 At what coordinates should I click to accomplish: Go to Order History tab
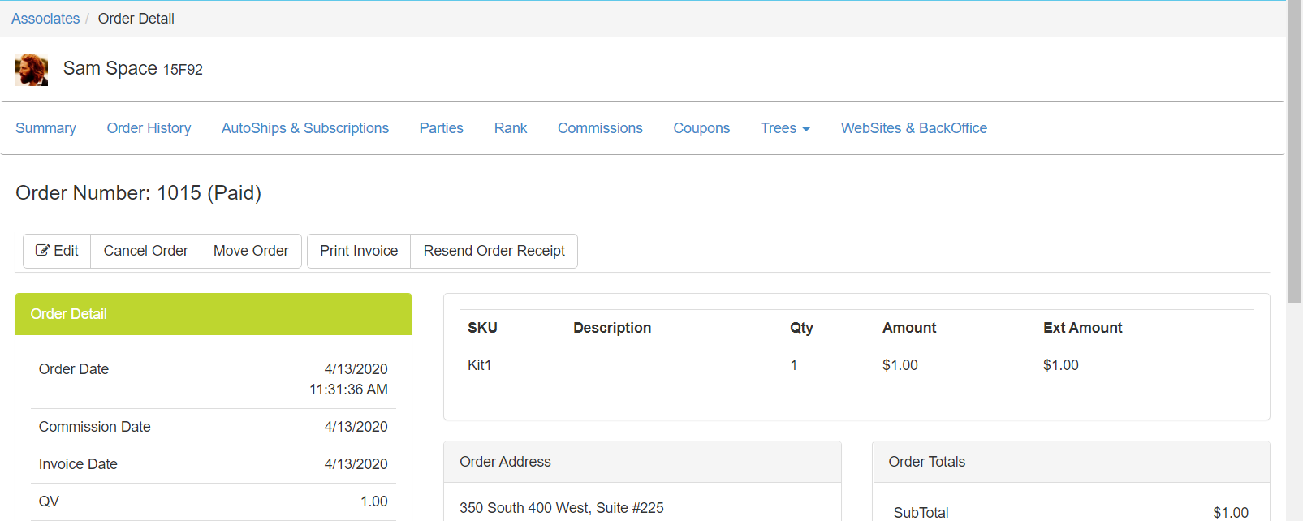[149, 128]
